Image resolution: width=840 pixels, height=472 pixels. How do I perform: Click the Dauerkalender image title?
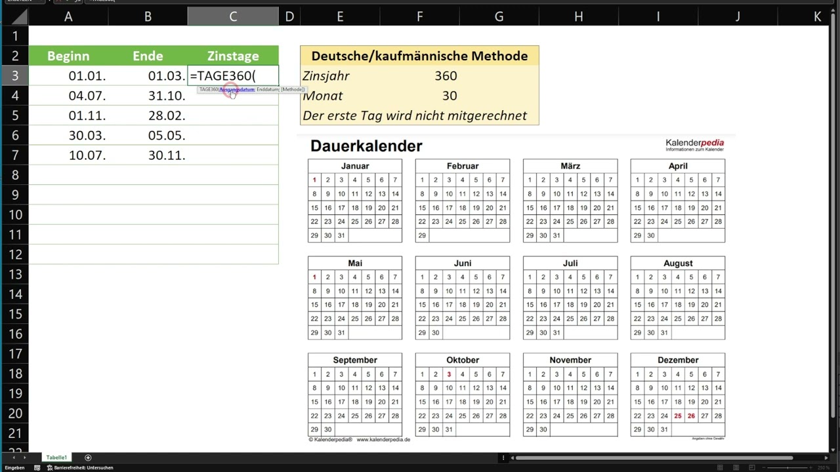[x=366, y=146]
